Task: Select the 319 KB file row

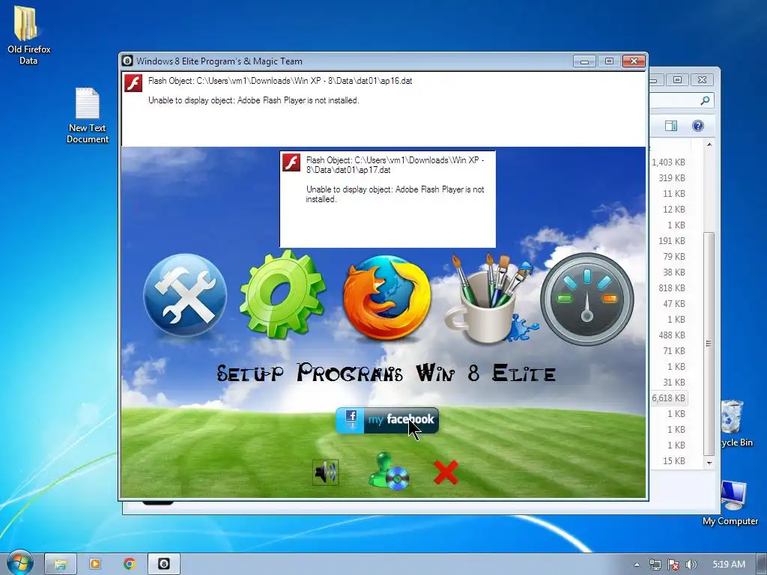Action: 668,178
